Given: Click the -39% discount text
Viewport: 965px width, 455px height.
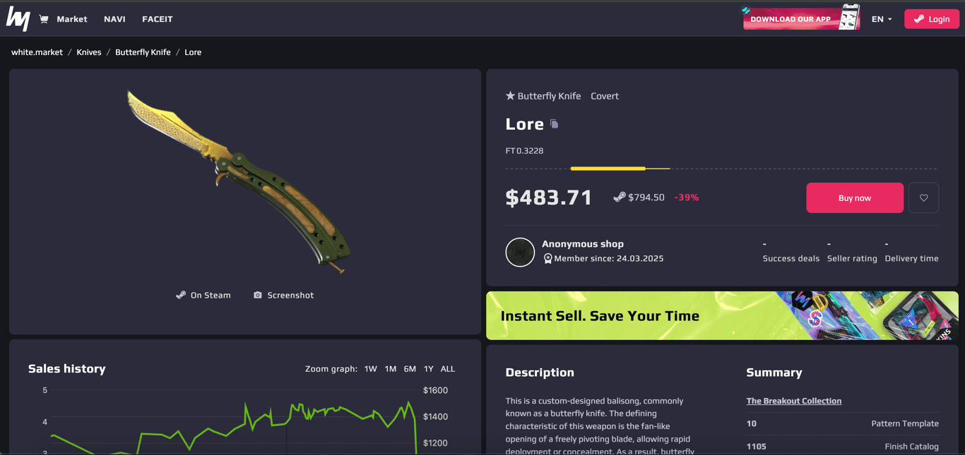Looking at the screenshot, I should (x=686, y=198).
